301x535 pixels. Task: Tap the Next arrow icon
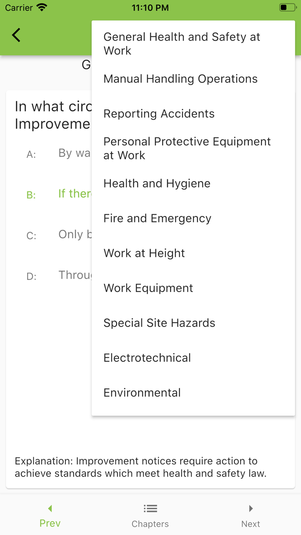coord(251,508)
